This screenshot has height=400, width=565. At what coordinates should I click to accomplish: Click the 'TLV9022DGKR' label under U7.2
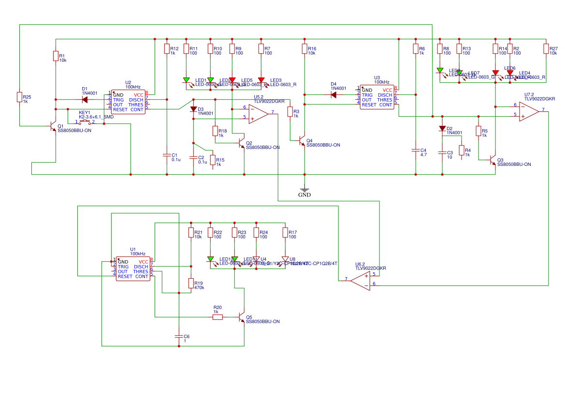coord(540,99)
